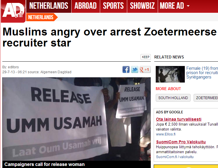Open the NETHERLANDS main menu tab
This screenshot has height=168, width=218.
click(x=49, y=6)
